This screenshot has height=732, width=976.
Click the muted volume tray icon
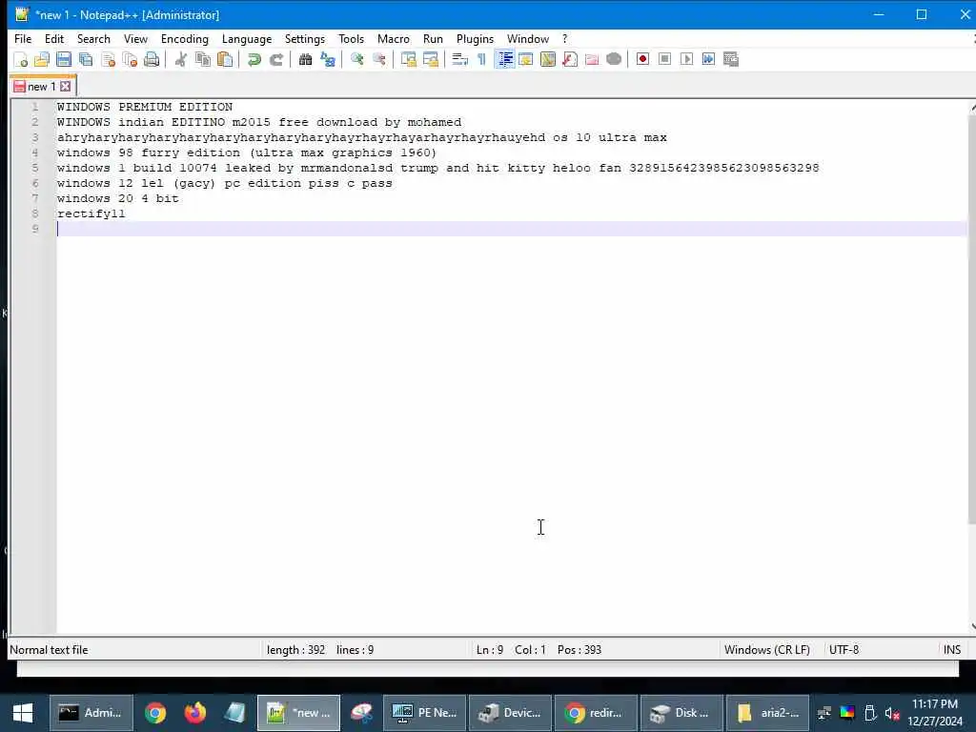(892, 713)
